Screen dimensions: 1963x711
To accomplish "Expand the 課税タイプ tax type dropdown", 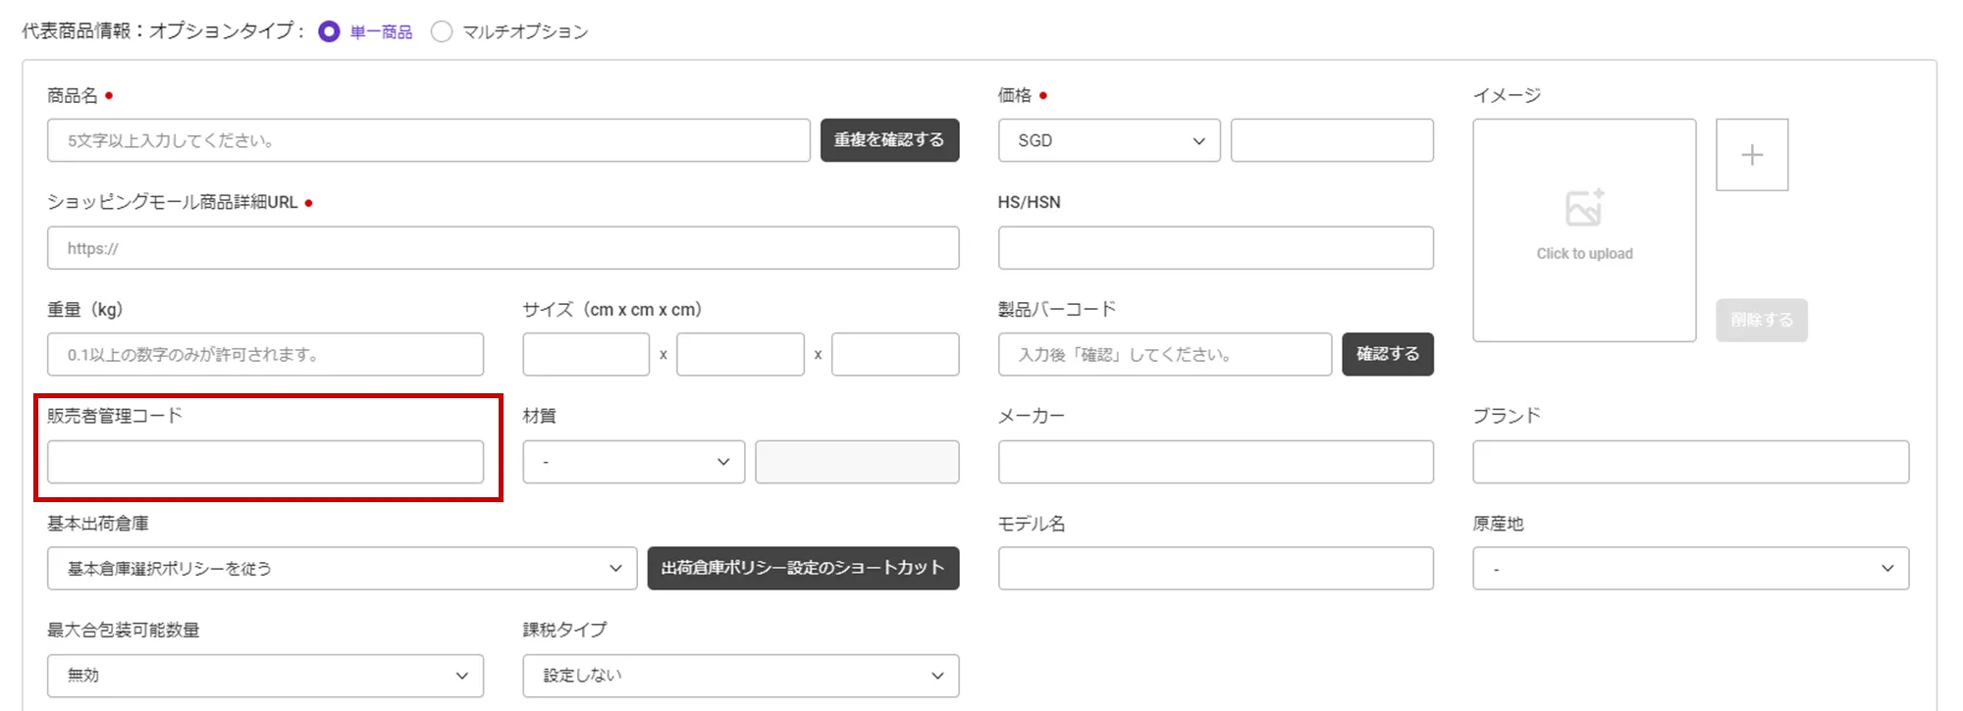I will 740,676.
